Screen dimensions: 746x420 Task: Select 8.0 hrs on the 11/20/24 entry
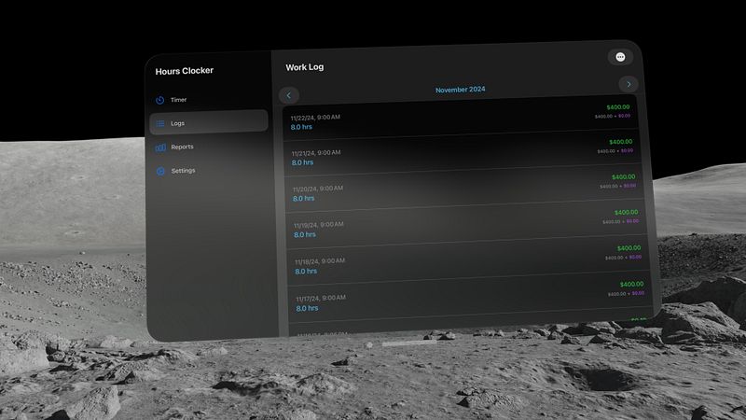(x=304, y=199)
